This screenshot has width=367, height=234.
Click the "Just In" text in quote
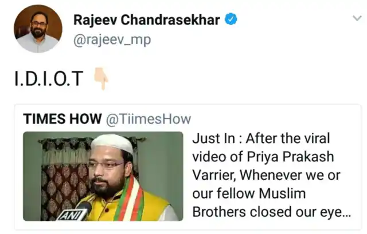tap(213, 138)
